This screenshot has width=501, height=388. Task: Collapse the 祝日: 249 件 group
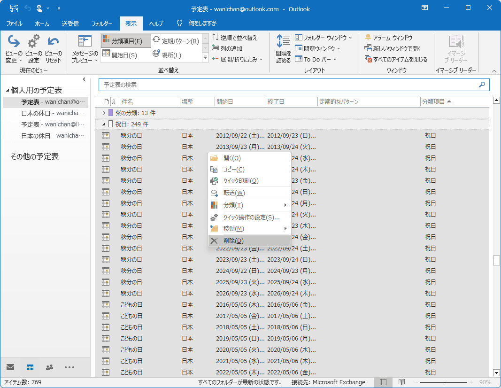click(x=104, y=124)
